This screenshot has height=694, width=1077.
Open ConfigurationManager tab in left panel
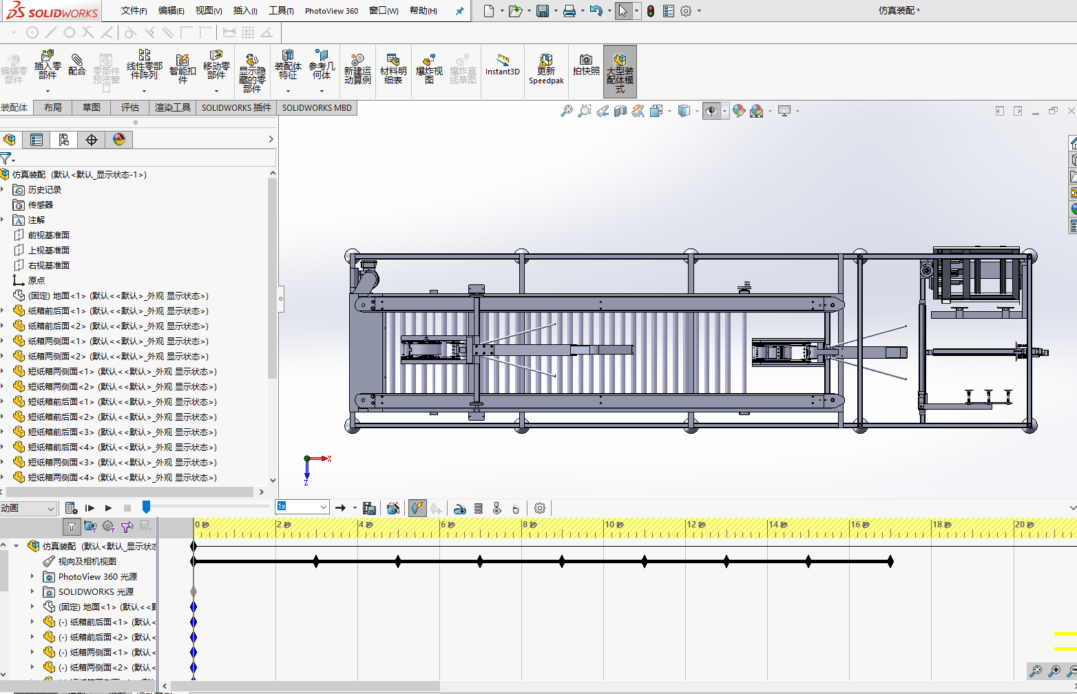tap(64, 140)
